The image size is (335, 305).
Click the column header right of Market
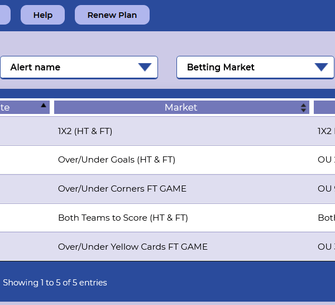click(x=324, y=107)
